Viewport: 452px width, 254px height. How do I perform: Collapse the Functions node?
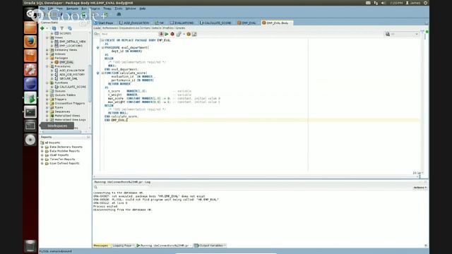coord(47,83)
